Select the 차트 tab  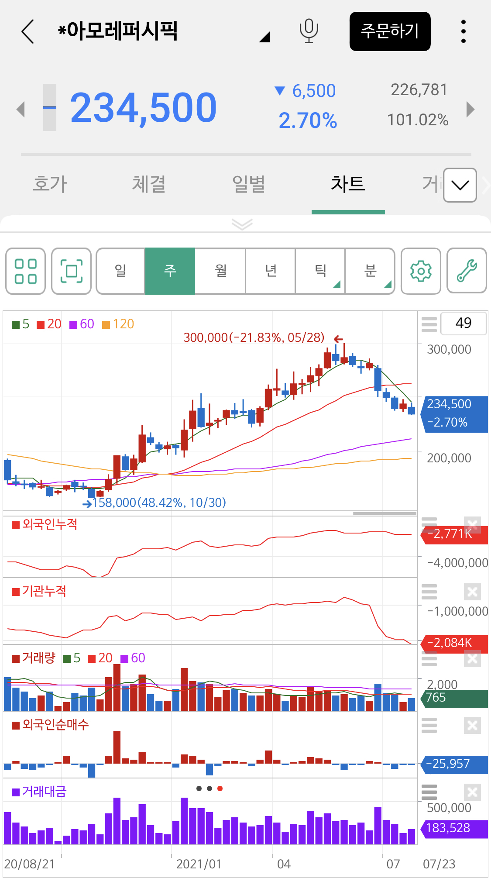[348, 184]
